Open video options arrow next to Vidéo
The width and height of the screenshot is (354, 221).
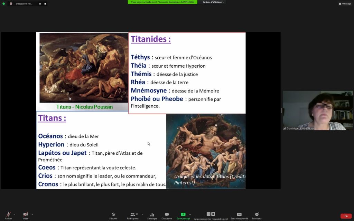coord(32,214)
